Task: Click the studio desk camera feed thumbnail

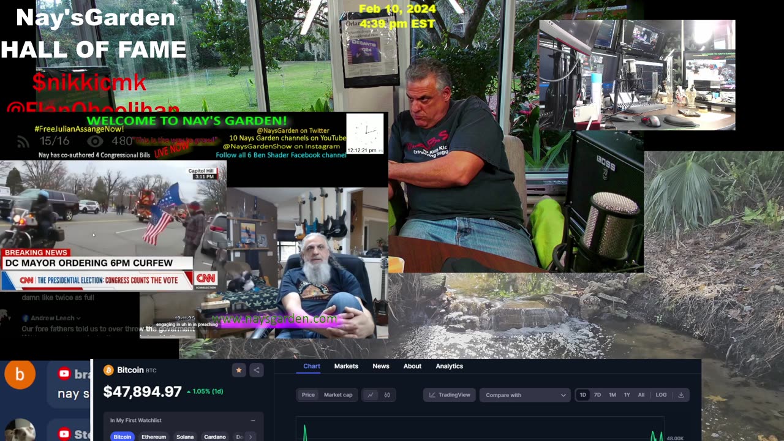Action: [x=637, y=75]
